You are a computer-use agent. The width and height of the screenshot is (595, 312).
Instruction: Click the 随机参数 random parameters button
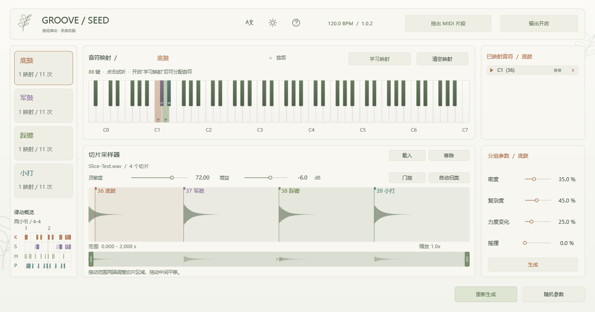554,294
